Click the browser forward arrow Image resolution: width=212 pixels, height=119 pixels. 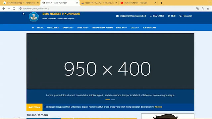pyautogui.click(x=9, y=9)
